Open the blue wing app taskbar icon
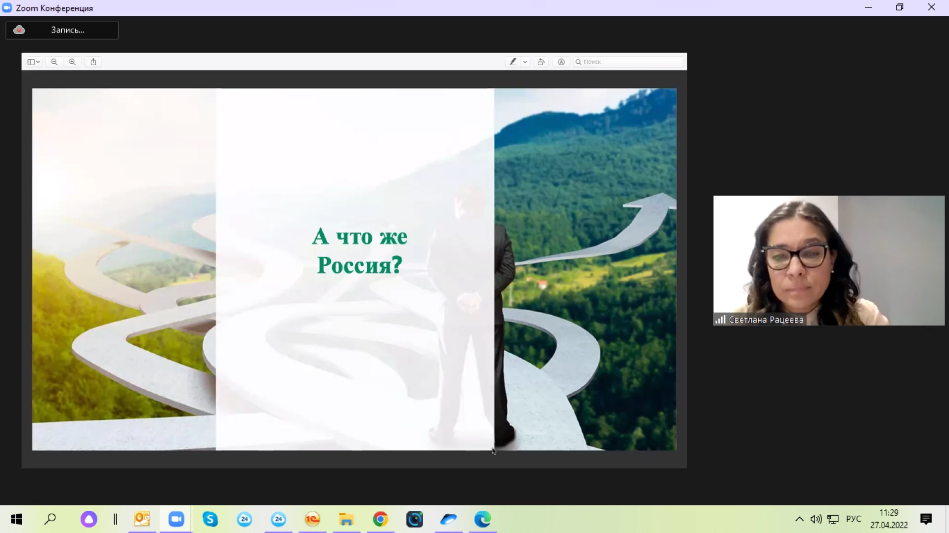Viewport: 949px width, 533px height. point(449,519)
